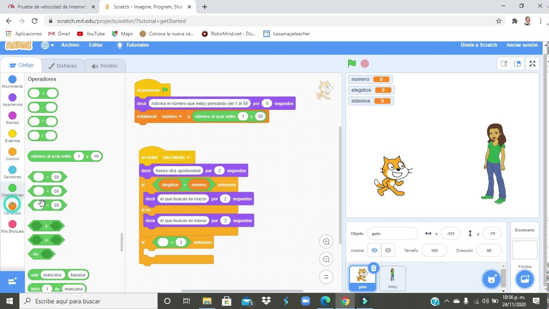
Task: Open the Editar menu
Action: tap(96, 45)
